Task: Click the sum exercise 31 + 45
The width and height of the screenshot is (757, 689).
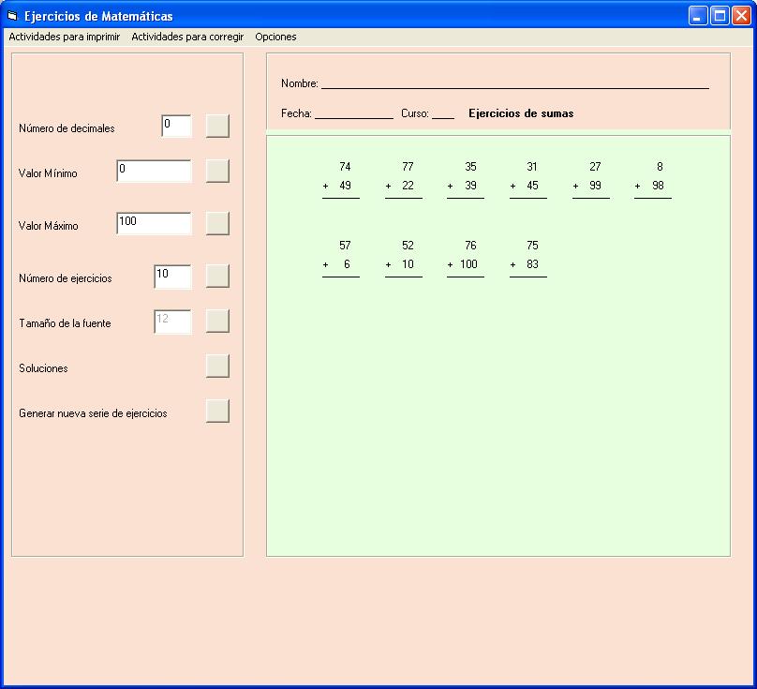Action: click(x=528, y=180)
